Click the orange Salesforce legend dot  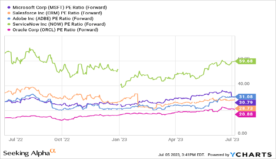pos(9,13)
